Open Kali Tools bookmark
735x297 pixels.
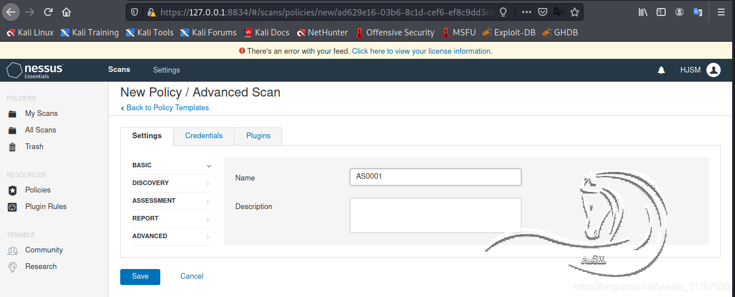pos(149,33)
